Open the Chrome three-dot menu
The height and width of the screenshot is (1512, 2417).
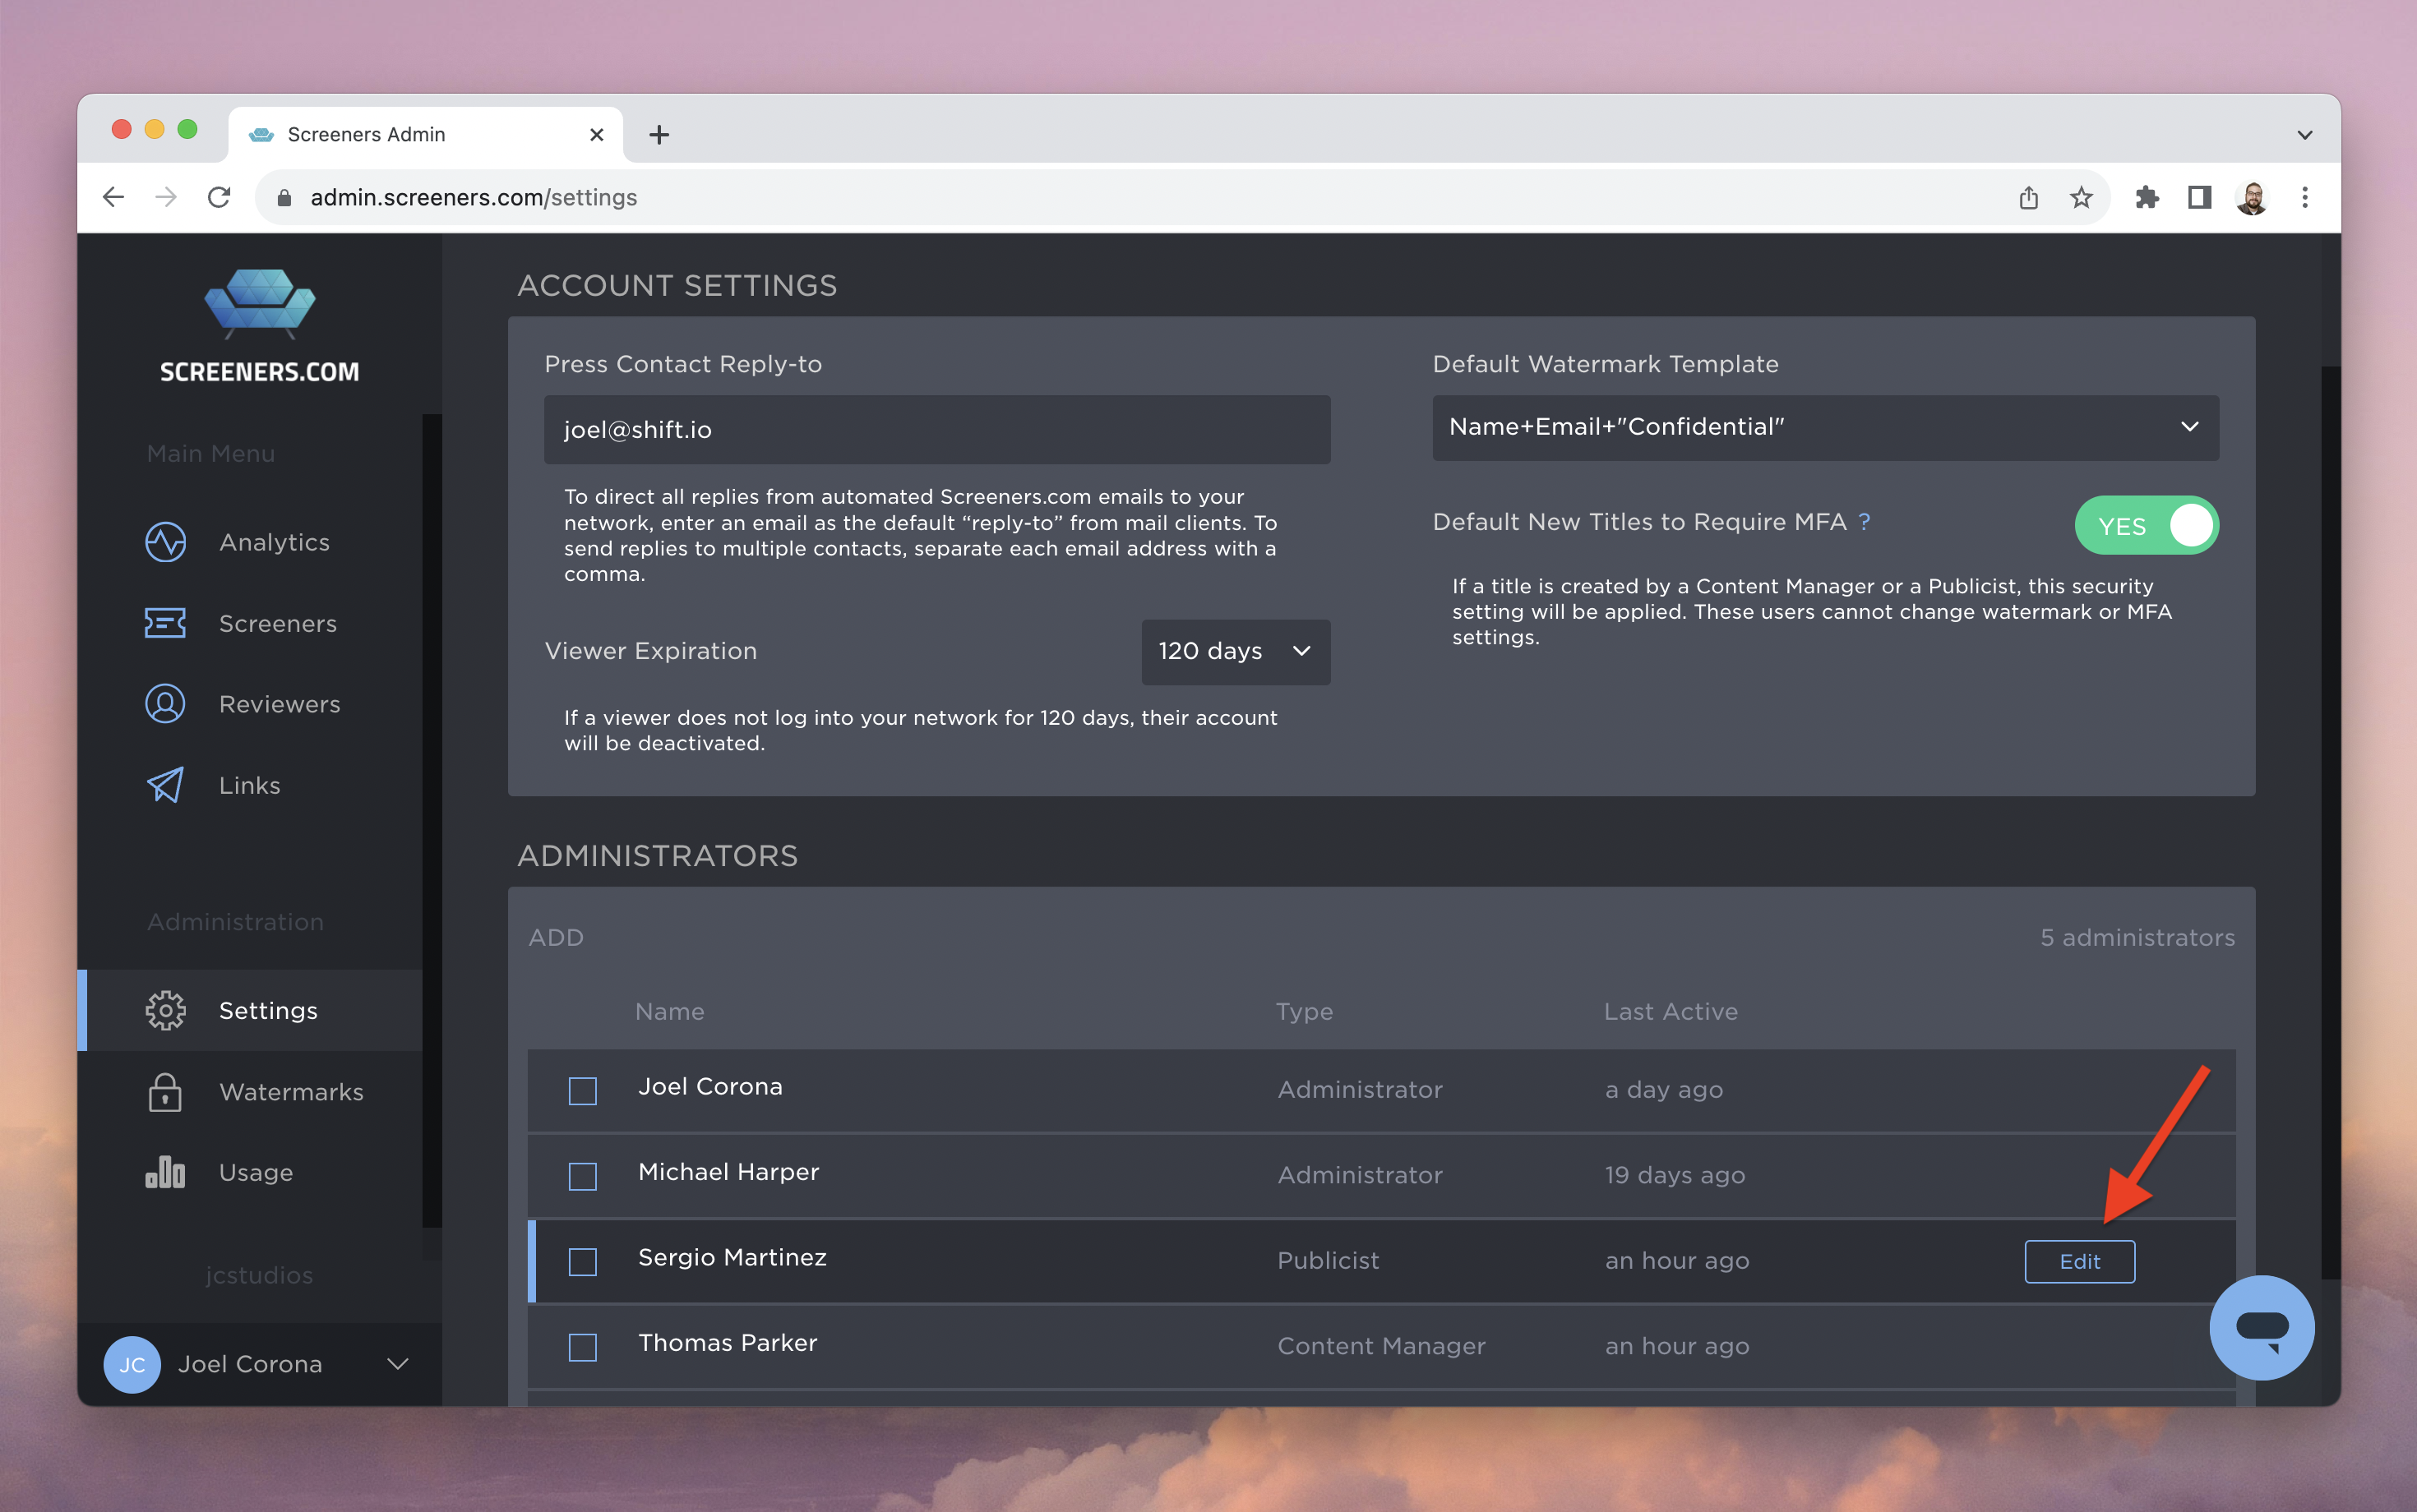(x=2305, y=197)
